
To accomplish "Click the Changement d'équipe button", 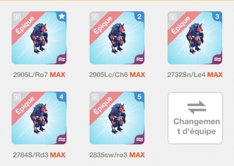I will (195, 118).
